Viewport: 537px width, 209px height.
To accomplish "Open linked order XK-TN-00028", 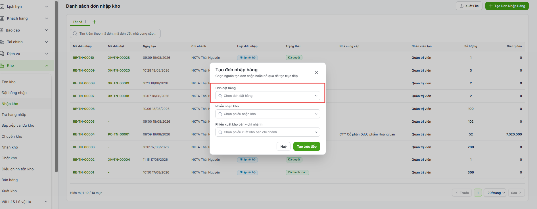I will click(119, 58).
